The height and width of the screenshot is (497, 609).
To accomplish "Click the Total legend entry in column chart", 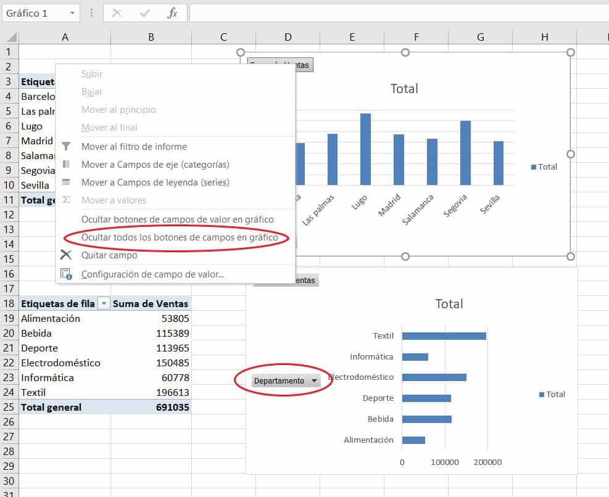I will [x=544, y=166].
